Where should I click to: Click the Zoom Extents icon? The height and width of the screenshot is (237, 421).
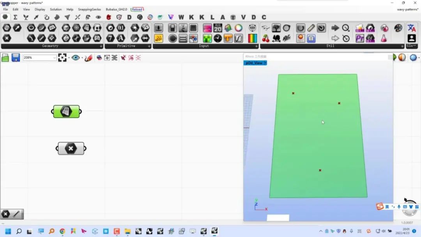point(62,58)
